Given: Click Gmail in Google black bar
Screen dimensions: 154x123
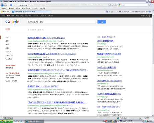Looking at the screenshot, I should tap(42, 16).
